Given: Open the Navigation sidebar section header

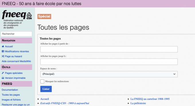Looking at the screenshot, I should coord(16,40).
